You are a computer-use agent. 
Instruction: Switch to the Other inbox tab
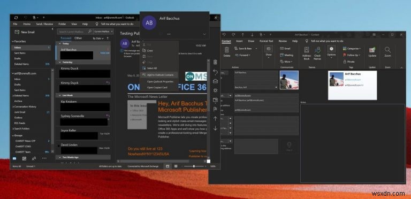click(x=78, y=38)
